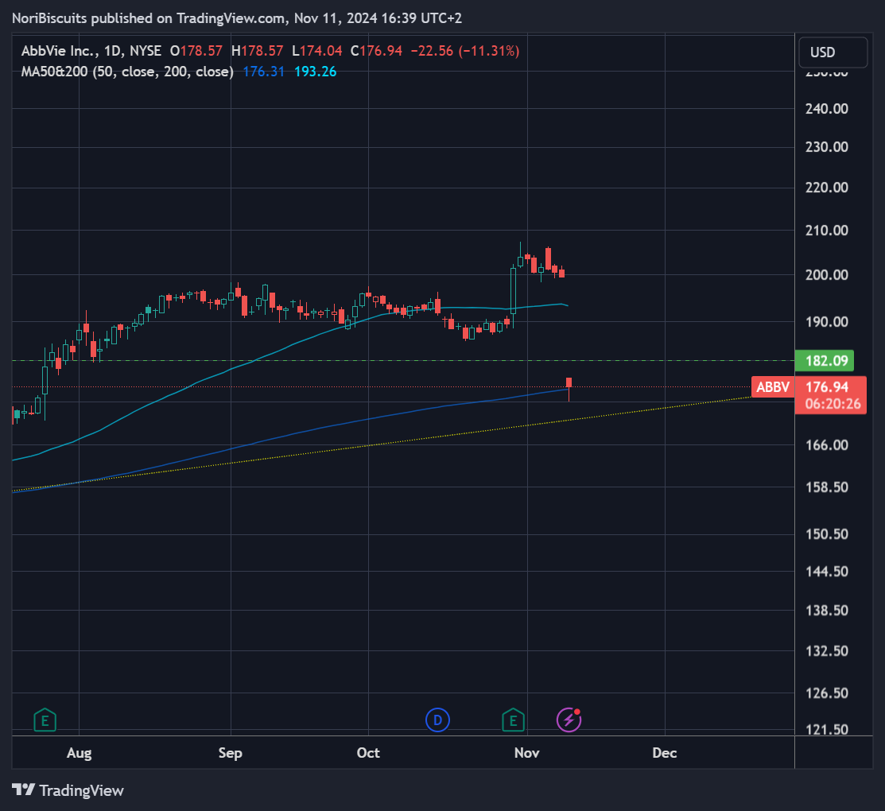Image resolution: width=885 pixels, height=811 pixels.
Task: Click the purple lightning news event icon
Action: [569, 720]
